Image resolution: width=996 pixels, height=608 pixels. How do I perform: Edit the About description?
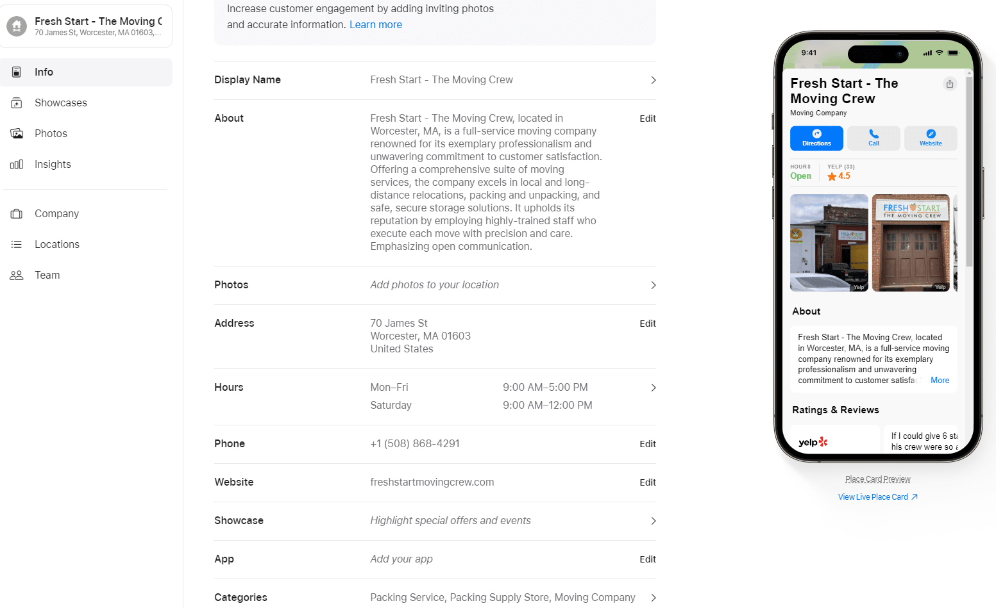coord(648,119)
